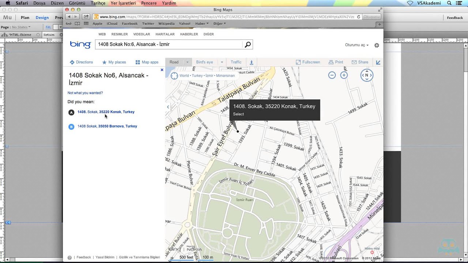Viewport: 468px width, 263px height.
Task: Open the VIDEOLAR tab on Bing
Action: point(141,34)
